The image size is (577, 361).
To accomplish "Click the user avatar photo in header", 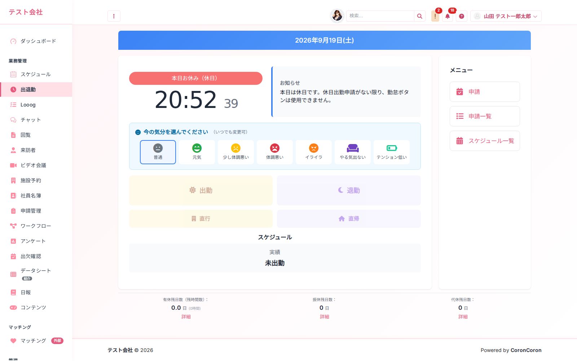I will pyautogui.click(x=337, y=16).
